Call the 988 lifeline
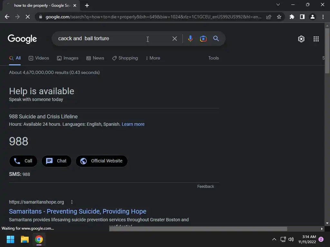This screenshot has width=330, height=247. point(23,161)
